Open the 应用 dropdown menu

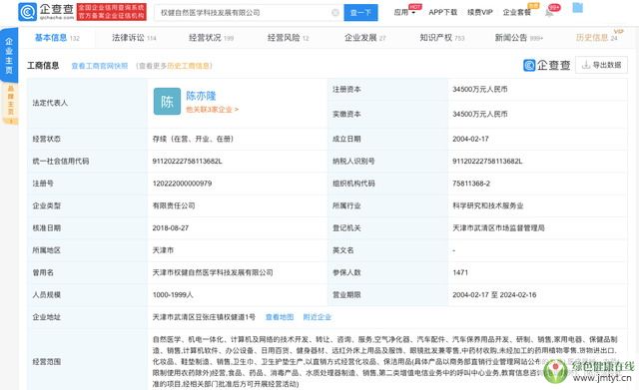click(x=404, y=12)
